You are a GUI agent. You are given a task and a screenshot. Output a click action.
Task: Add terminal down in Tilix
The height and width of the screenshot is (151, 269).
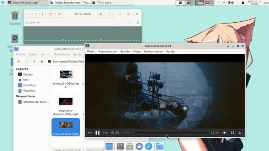59,14
